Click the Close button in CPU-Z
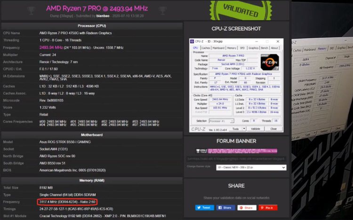Screen dimensions: 353x220 tap(273, 129)
